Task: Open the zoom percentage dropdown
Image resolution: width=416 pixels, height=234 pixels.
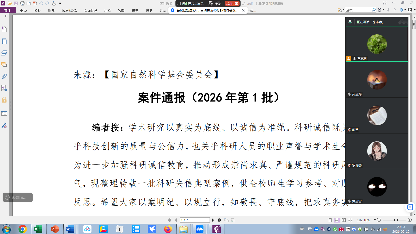Action: (375, 220)
